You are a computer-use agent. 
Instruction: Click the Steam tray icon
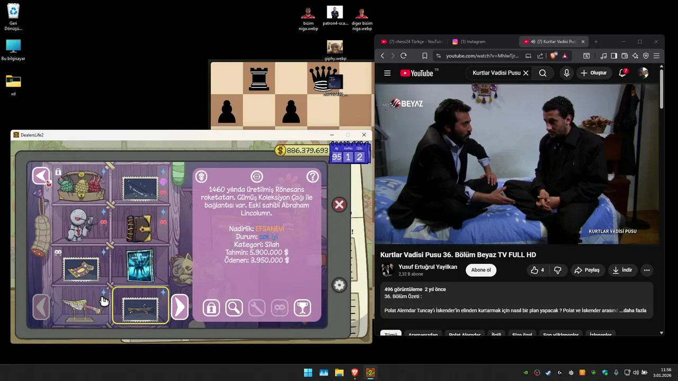click(548, 373)
